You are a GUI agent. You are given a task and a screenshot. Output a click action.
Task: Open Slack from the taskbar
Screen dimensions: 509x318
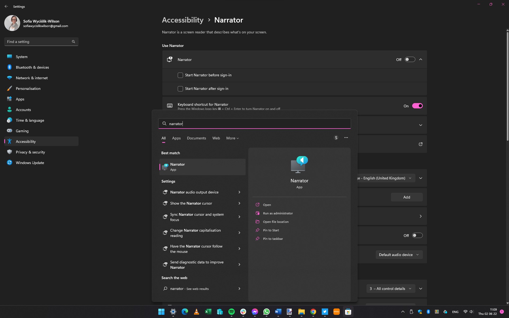(x=243, y=312)
